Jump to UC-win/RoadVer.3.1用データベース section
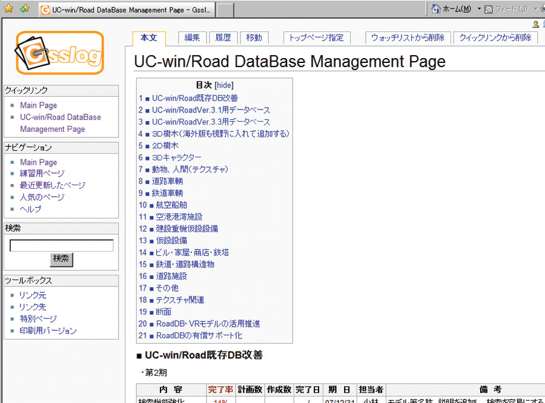This screenshot has height=403, width=545. [x=211, y=110]
